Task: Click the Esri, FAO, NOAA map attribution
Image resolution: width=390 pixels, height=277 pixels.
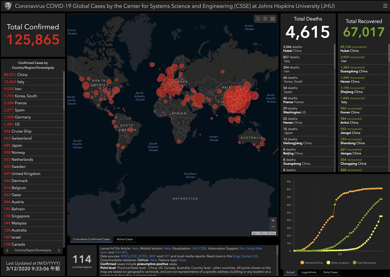Action: pyautogui.click(x=264, y=233)
